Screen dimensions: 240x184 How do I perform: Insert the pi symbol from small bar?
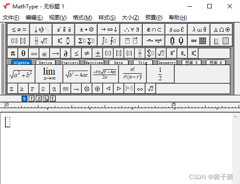pyautogui.click(x=13, y=53)
